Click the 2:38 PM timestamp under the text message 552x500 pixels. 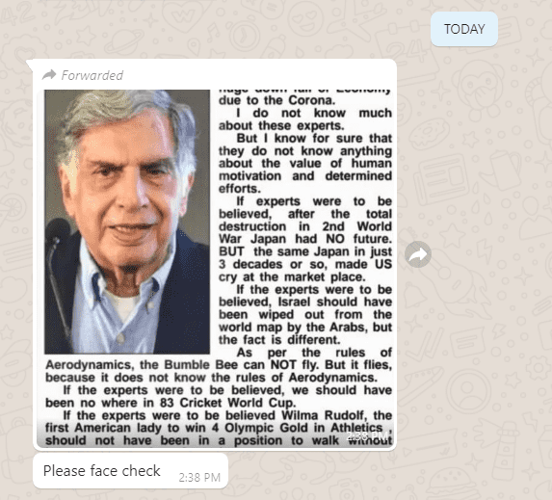click(x=199, y=478)
